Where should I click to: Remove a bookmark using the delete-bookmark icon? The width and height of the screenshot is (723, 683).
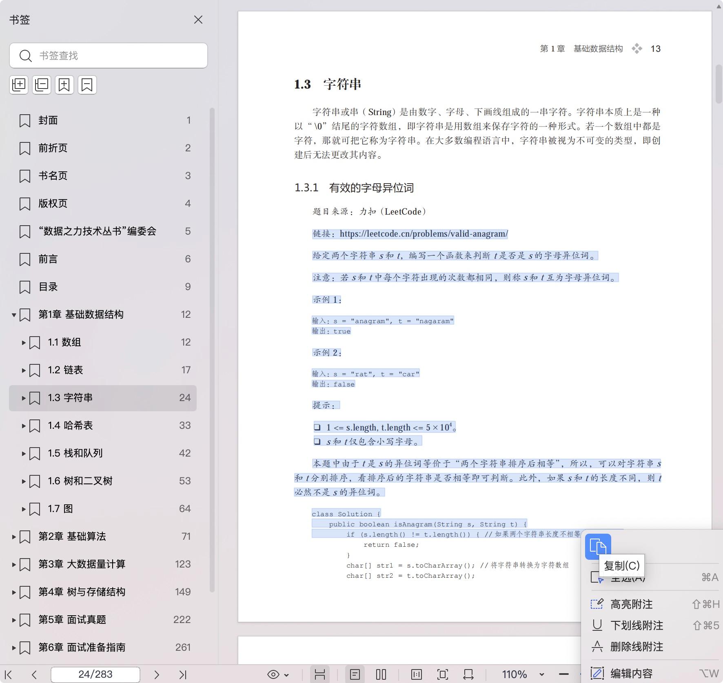(87, 85)
